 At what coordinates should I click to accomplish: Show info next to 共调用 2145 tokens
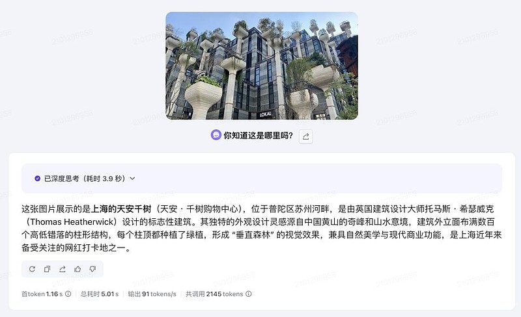(249, 294)
